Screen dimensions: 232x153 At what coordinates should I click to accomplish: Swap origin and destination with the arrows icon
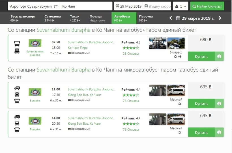click(x=55, y=6)
